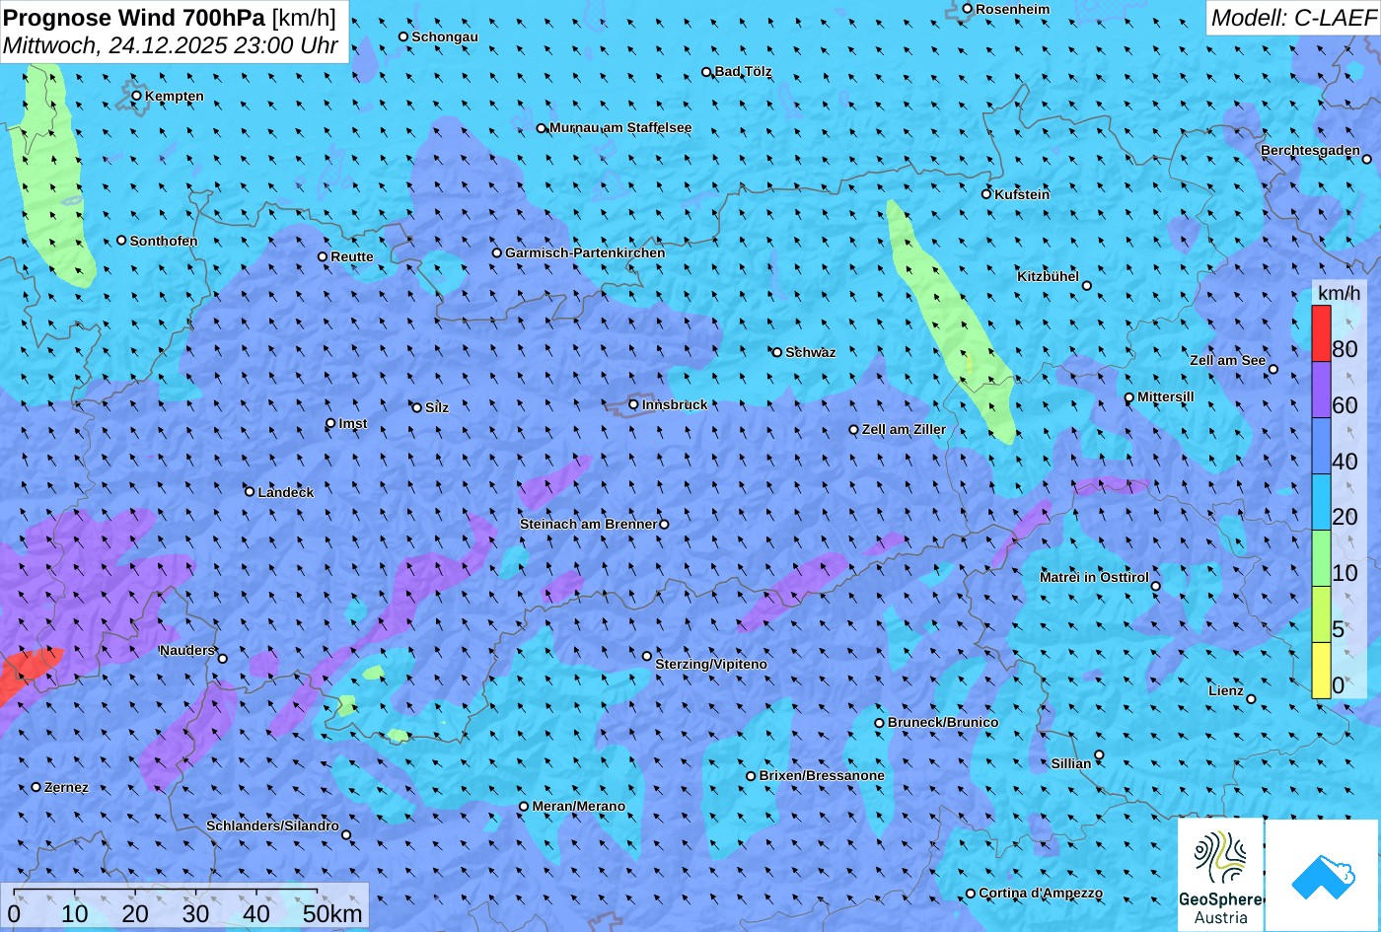
Task: Click the GeoSphere Austria logo
Action: point(1221,875)
